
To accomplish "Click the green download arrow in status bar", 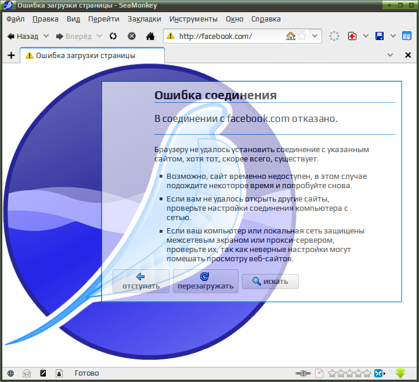I will click(400, 373).
